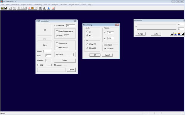Click the red-blue-green palette icon in Threshold
This screenshot has height=115, width=185.
[179, 34]
